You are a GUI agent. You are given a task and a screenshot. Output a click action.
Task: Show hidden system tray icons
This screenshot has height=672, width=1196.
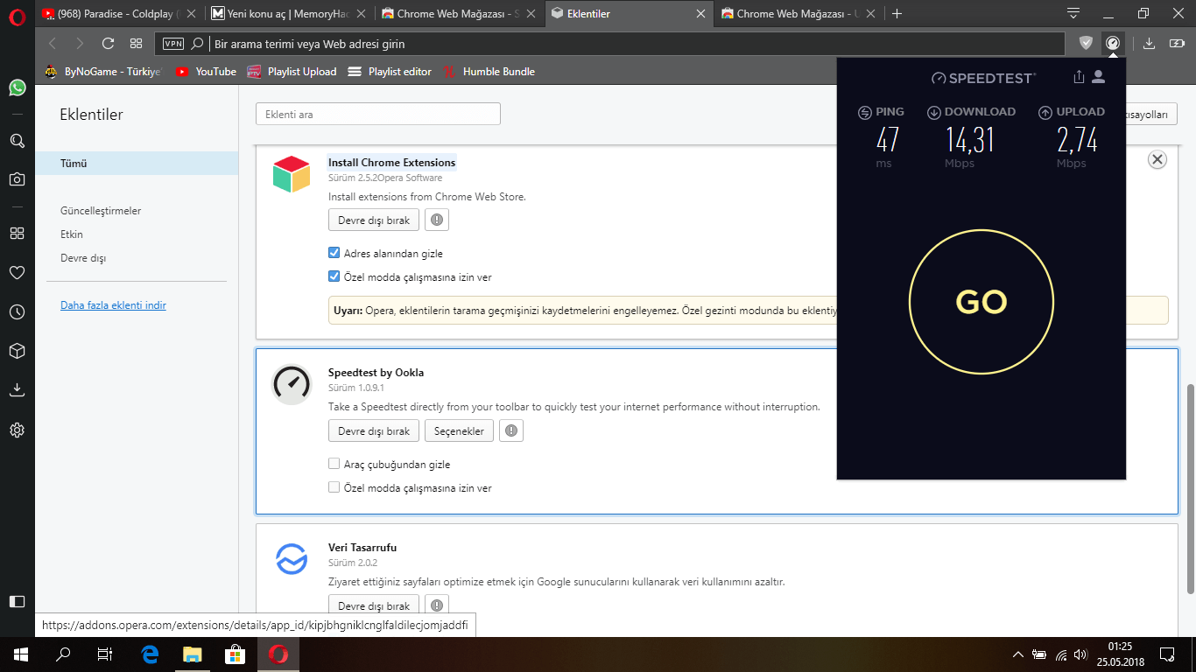pos(1017,654)
